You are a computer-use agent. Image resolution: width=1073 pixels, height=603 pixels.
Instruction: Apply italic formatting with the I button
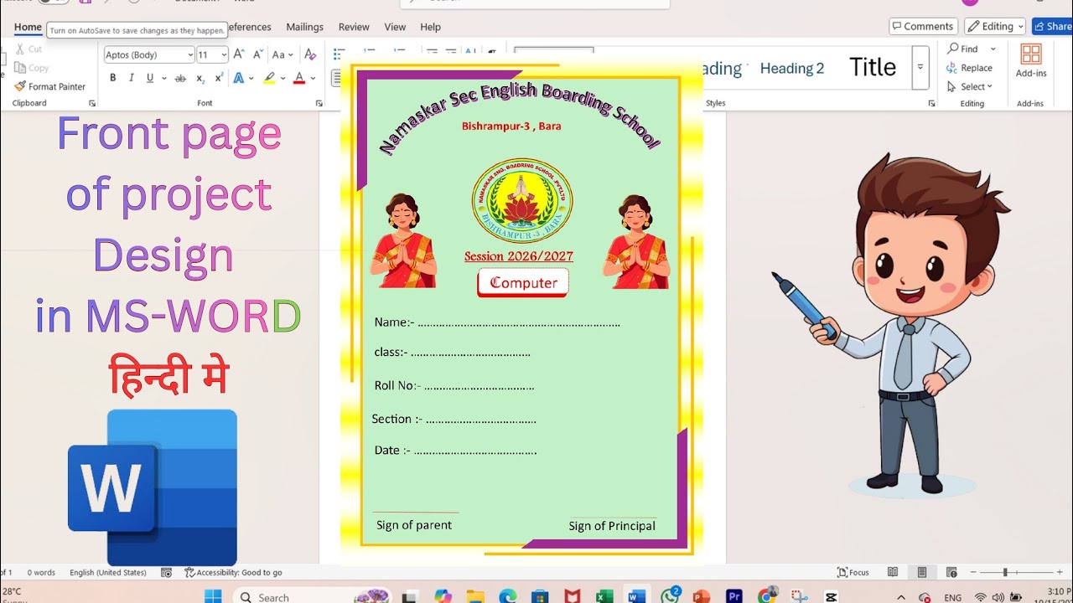(x=131, y=78)
